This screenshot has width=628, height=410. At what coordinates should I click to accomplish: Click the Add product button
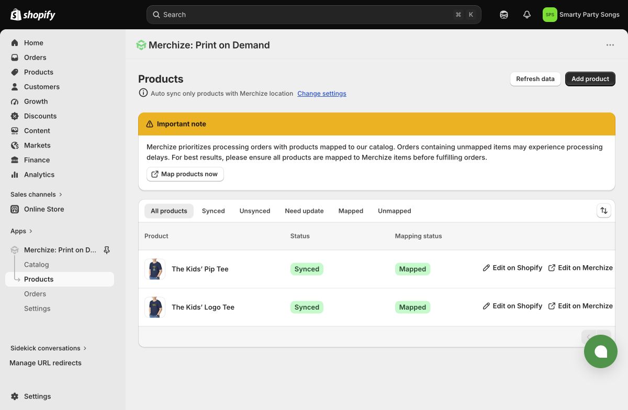point(590,79)
